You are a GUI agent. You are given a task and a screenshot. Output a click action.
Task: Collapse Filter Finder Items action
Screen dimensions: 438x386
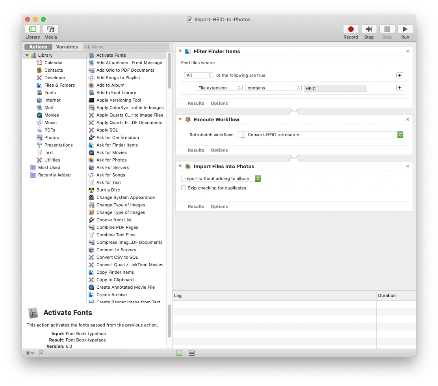point(180,51)
